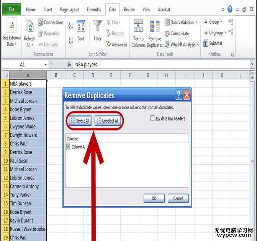This screenshot has width=257, height=241.
Task: Click Refresh All icon
Action: 30,26
